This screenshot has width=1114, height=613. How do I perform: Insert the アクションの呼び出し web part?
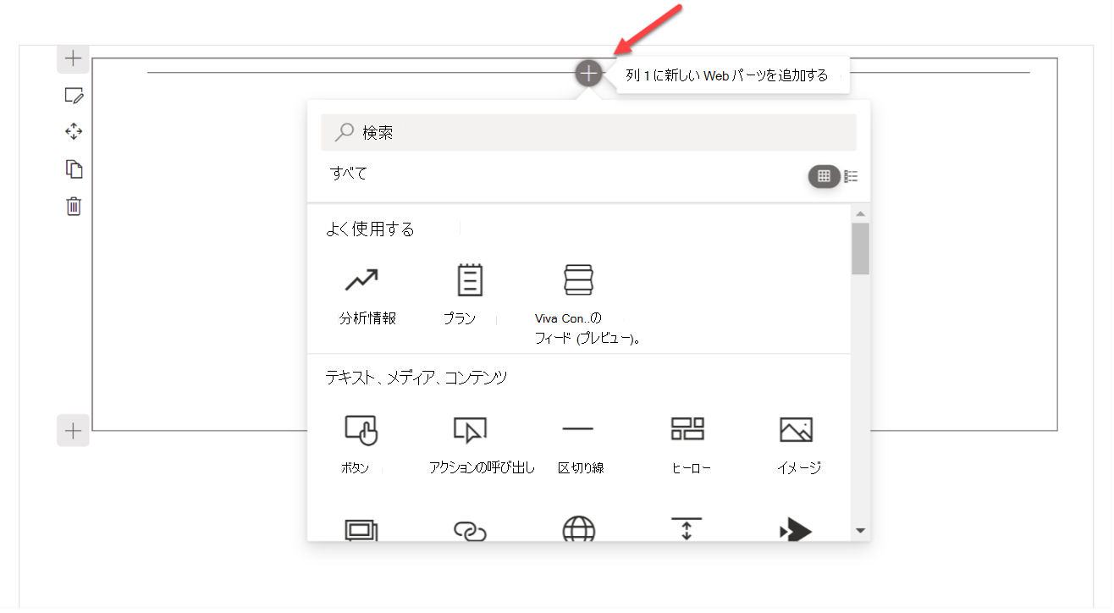coord(482,445)
